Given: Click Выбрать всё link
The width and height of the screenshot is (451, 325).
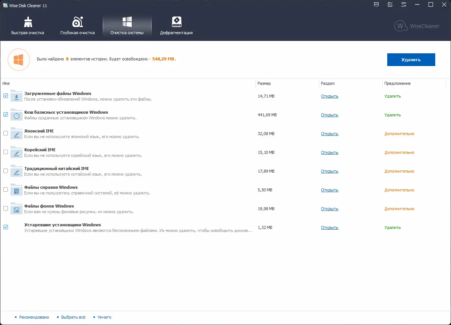Looking at the screenshot, I should tap(73, 317).
